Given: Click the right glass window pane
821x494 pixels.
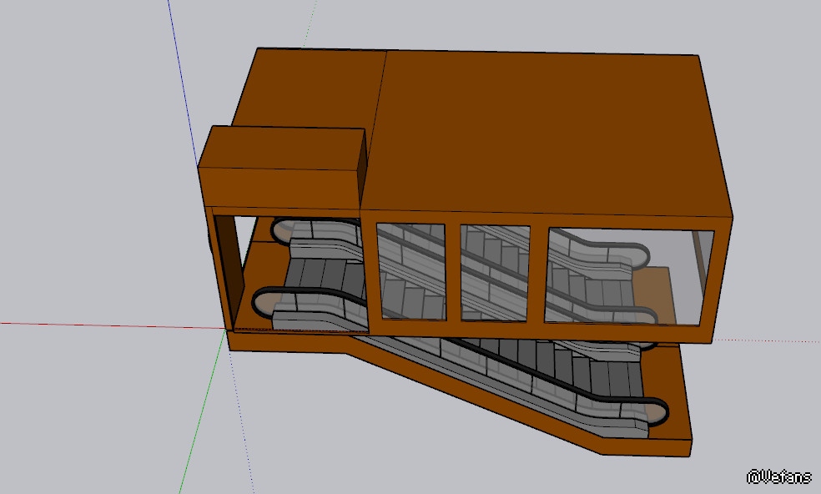Looking at the screenshot, I should click(x=617, y=275).
